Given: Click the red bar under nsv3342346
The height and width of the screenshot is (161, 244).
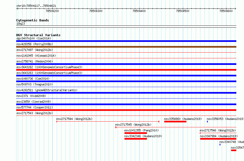Looking at the screenshot, I should click(136, 139).
